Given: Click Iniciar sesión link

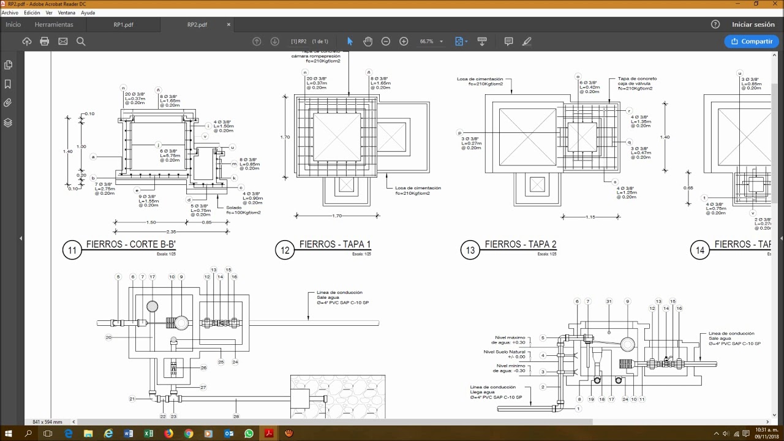Looking at the screenshot, I should pos(753,24).
